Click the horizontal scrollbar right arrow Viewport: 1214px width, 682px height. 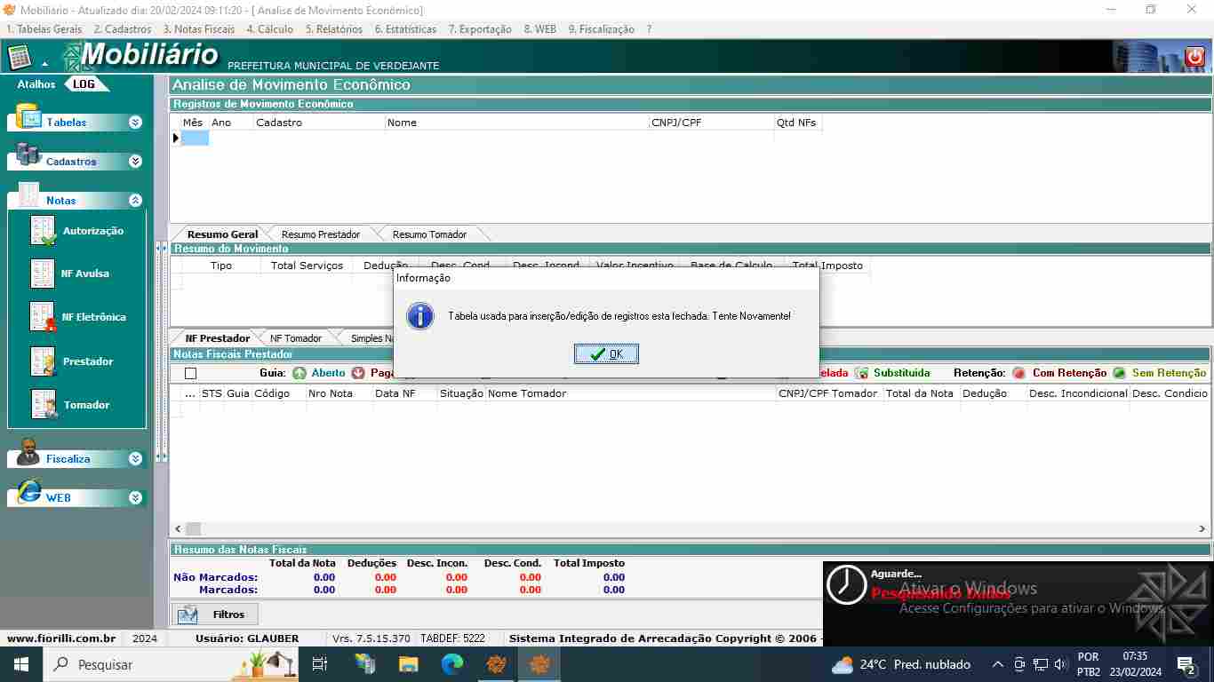(1202, 528)
